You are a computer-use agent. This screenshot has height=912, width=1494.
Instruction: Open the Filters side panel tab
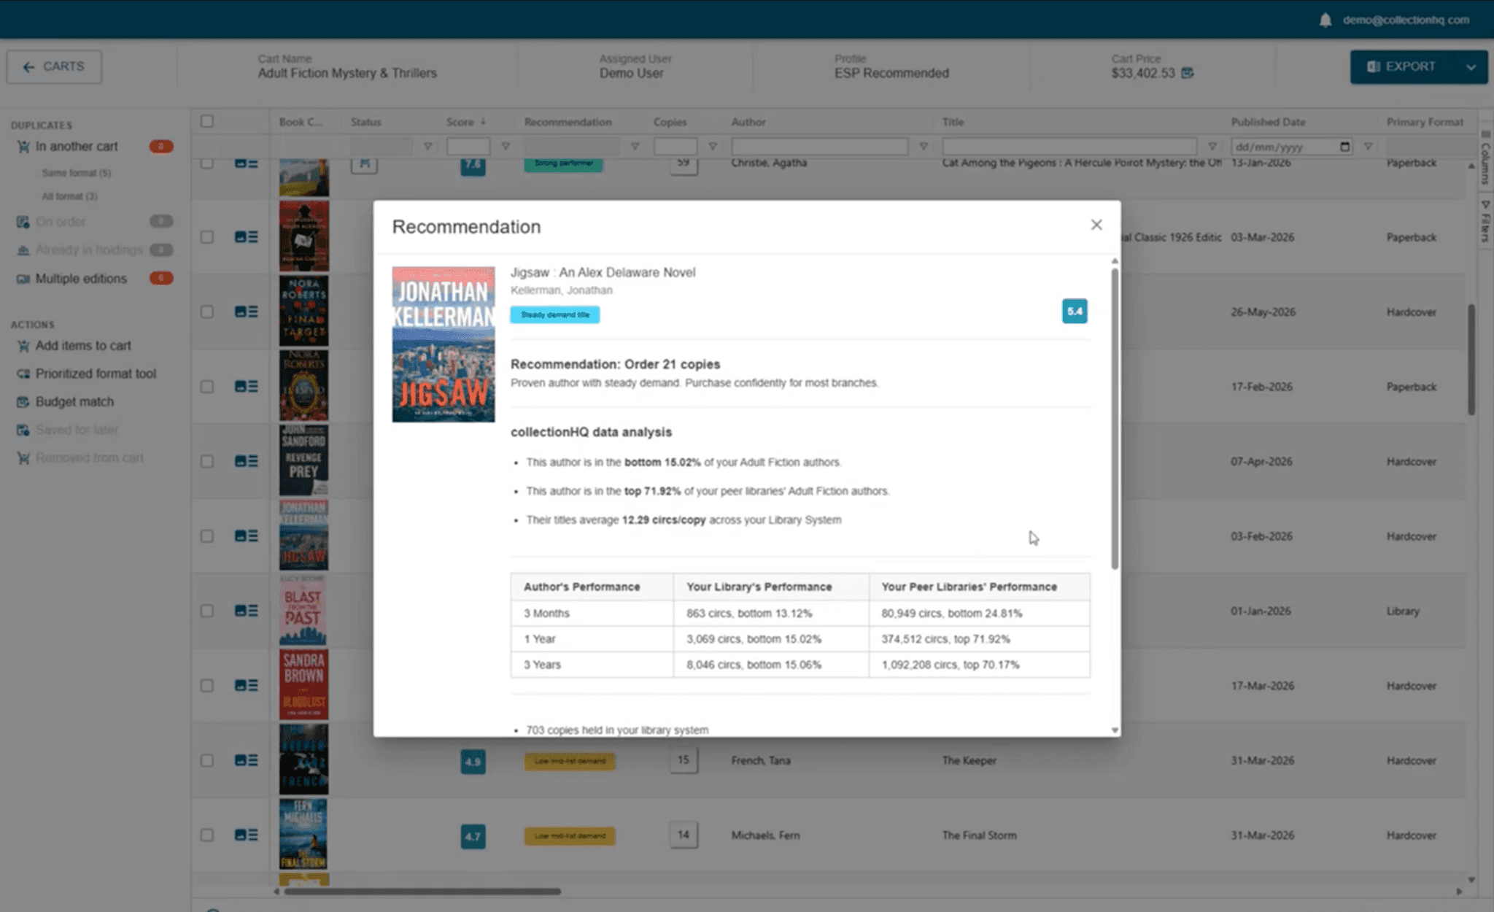pyautogui.click(x=1485, y=221)
